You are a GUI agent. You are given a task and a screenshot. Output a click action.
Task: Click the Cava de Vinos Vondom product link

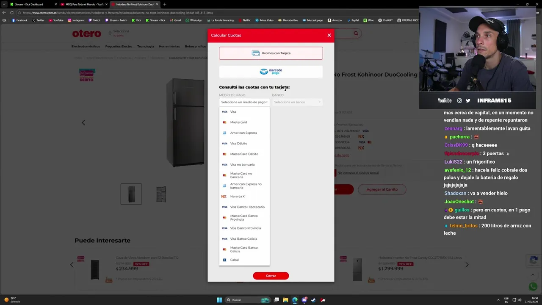tap(147, 258)
